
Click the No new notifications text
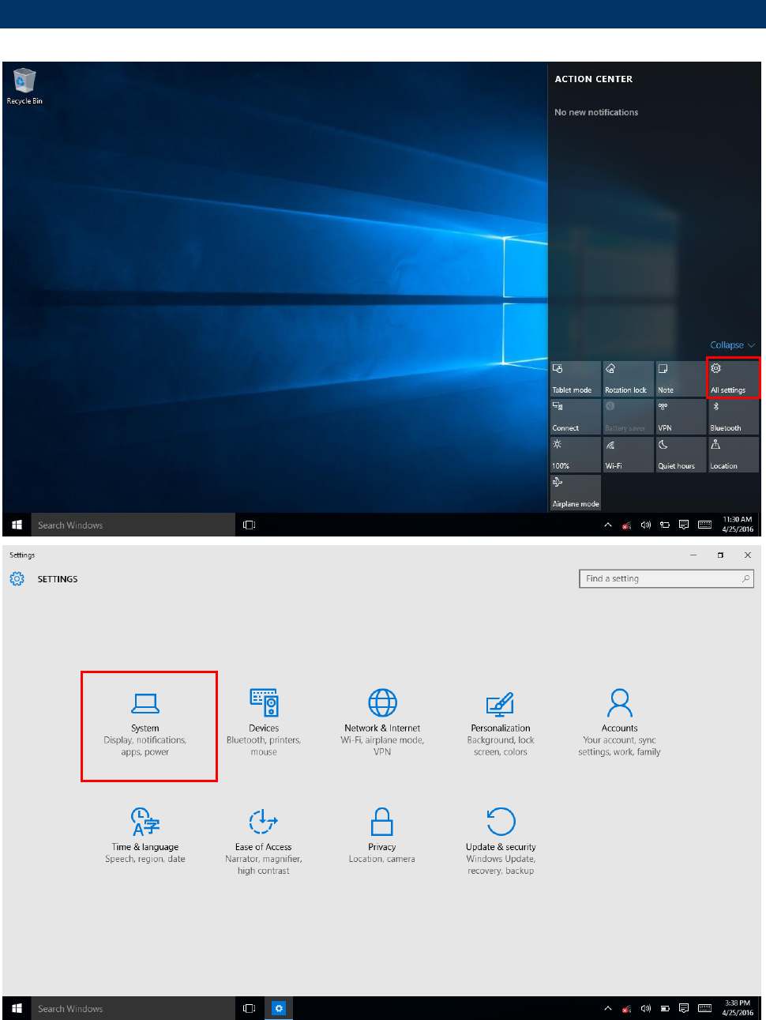coord(596,112)
